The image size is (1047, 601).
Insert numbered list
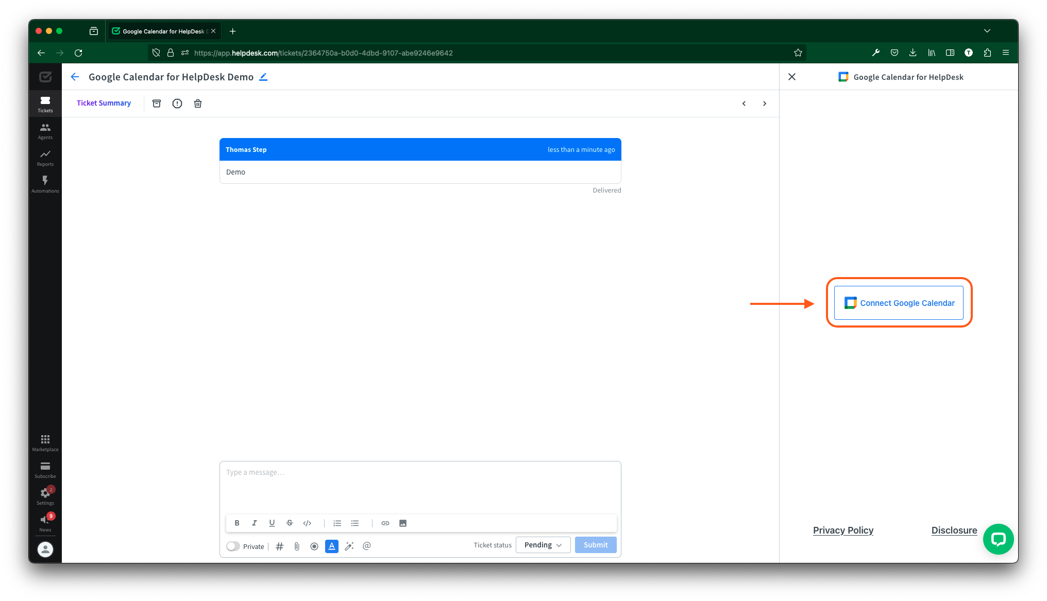click(337, 523)
